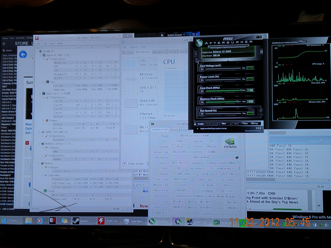Click the CPUID Hardware Monitor title bar icon
Image resolution: width=331 pixels, height=248 pixels.
tap(37, 38)
